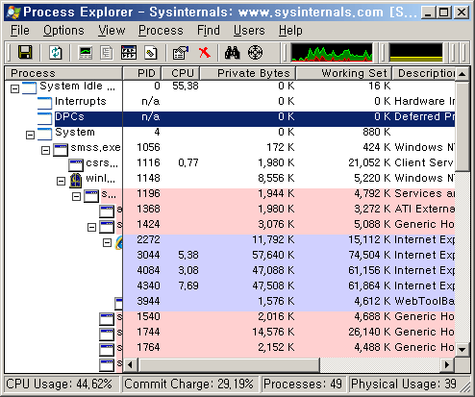The width and height of the screenshot is (475, 397).
Task: Click the Internet Explorer process icon
Action: click(119, 242)
